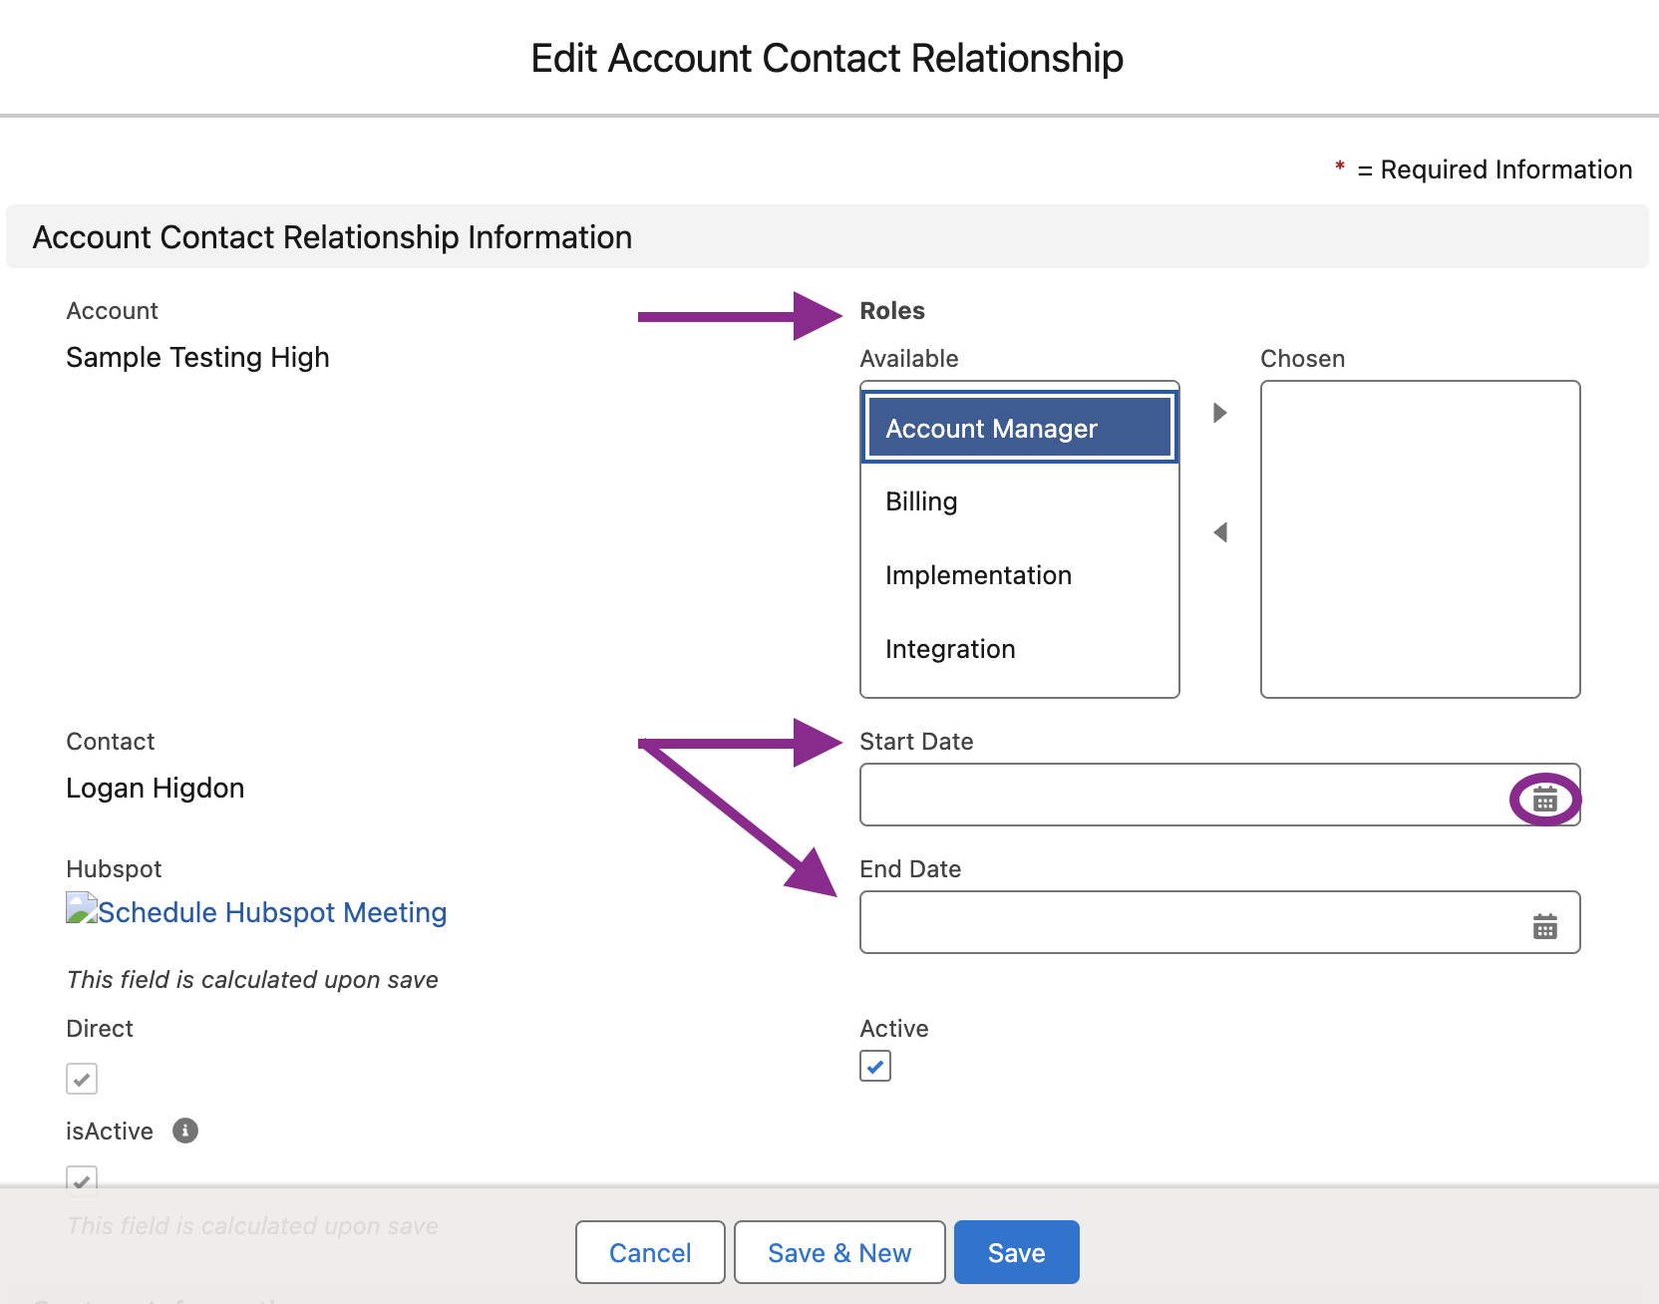Open the Start Date calendar picker
Screen dimensions: 1659x1304
tap(1544, 799)
